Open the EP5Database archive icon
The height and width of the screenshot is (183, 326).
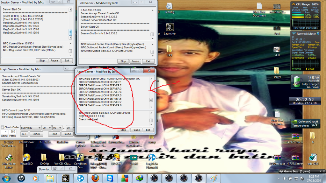tap(277, 158)
